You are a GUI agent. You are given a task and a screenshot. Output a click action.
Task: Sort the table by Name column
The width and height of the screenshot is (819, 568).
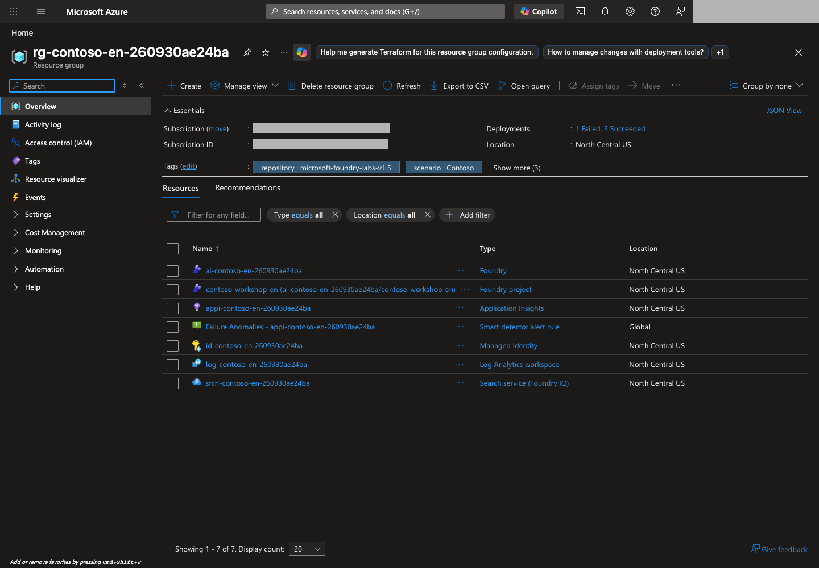(x=205, y=249)
